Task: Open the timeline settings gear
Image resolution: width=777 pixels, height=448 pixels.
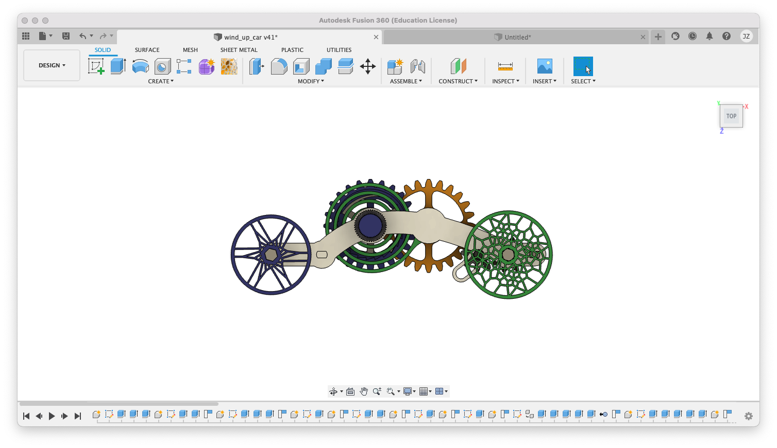Action: click(x=749, y=416)
